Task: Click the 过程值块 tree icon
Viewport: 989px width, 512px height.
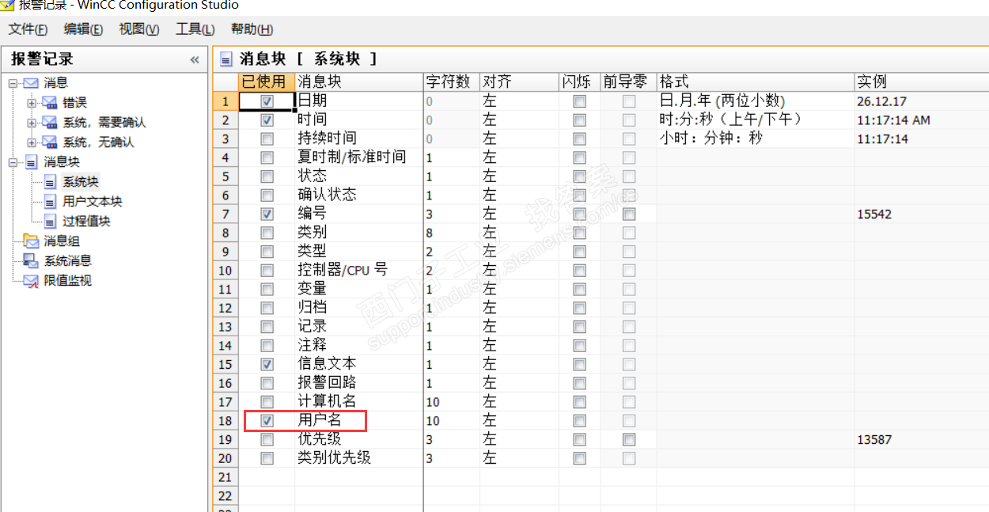Action: pyautogui.click(x=51, y=222)
